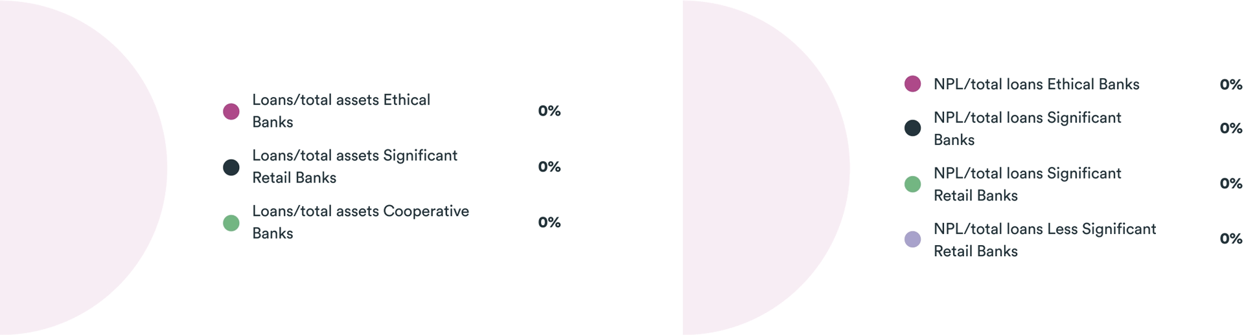Click the 0% value for NPL Less Significant Retail Banks
Image resolution: width=1244 pixels, height=335 pixels.
tap(1230, 239)
